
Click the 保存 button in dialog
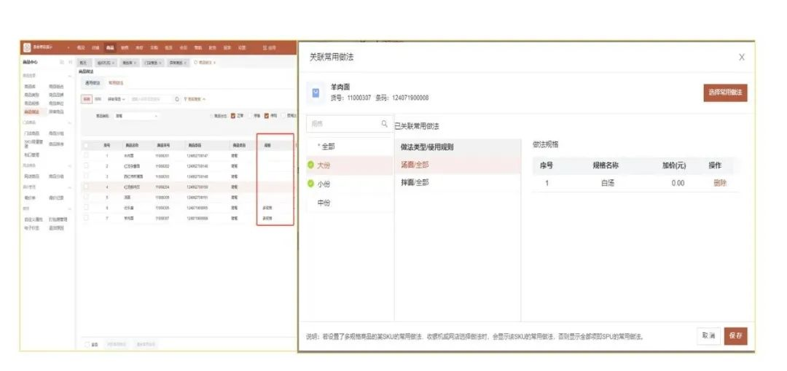click(x=735, y=335)
